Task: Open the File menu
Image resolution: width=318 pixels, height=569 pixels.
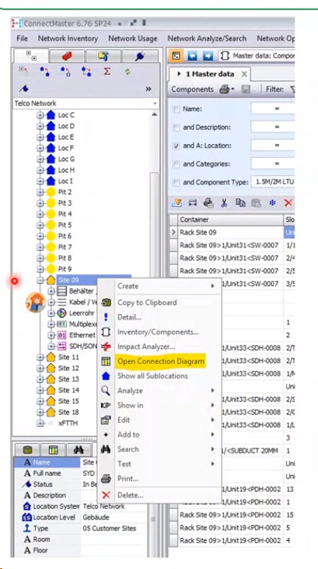Action: click(22, 39)
